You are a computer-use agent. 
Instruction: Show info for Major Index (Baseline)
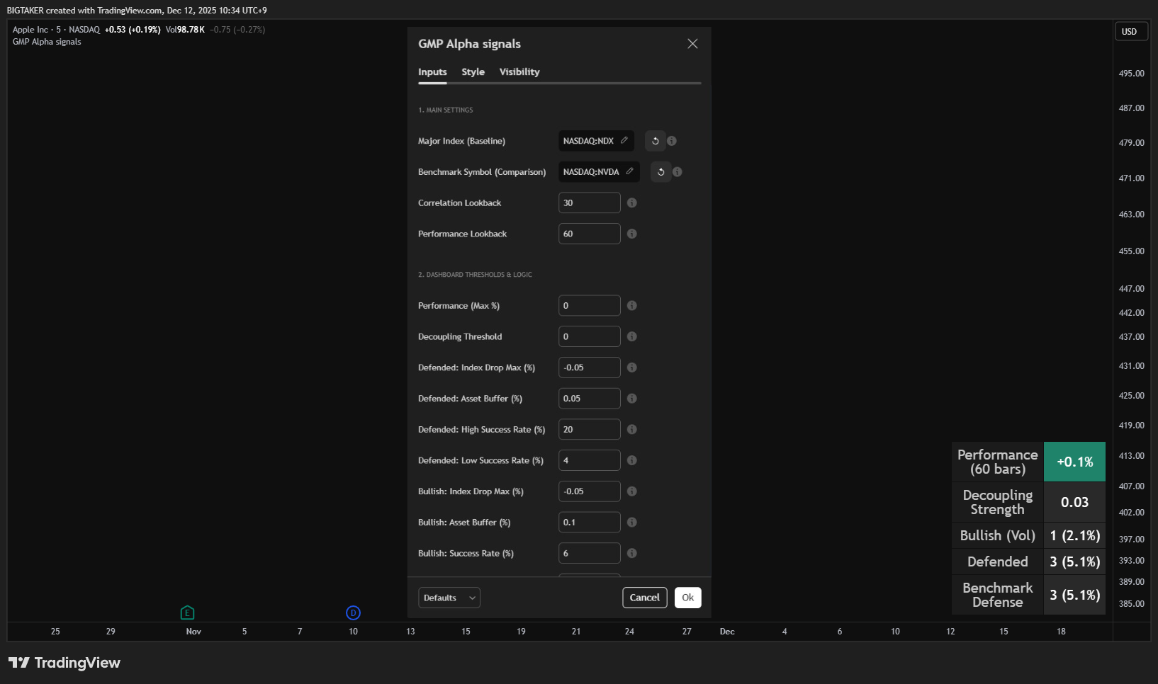[672, 141]
